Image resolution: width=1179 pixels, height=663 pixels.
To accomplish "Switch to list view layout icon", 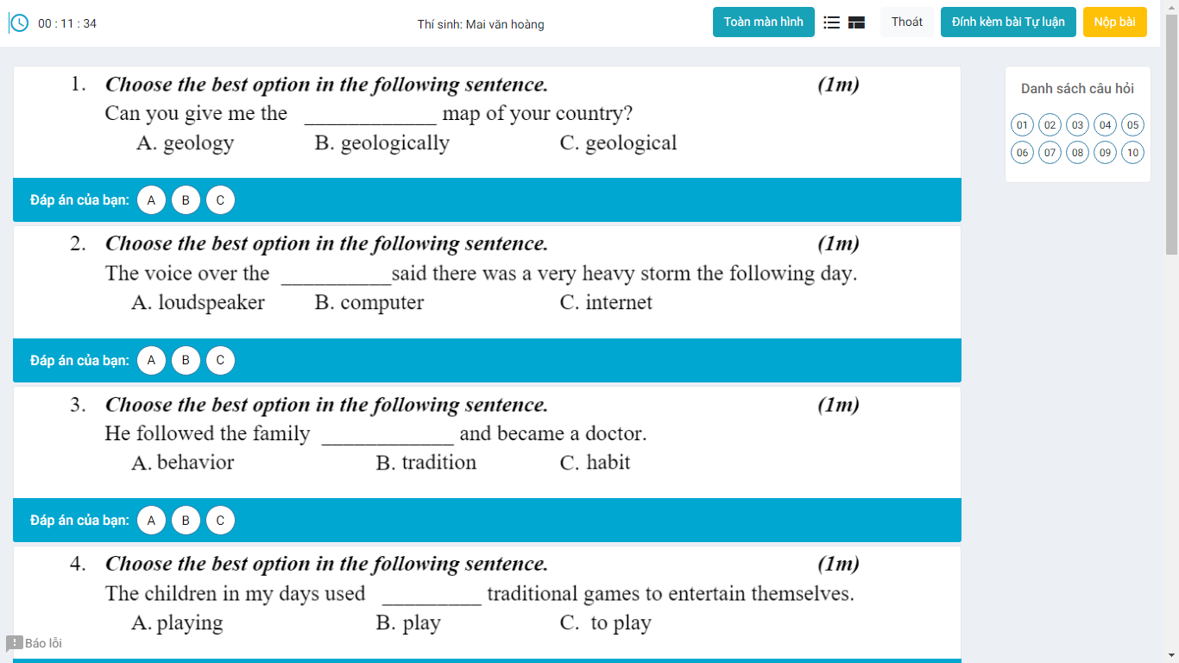I will pos(832,22).
